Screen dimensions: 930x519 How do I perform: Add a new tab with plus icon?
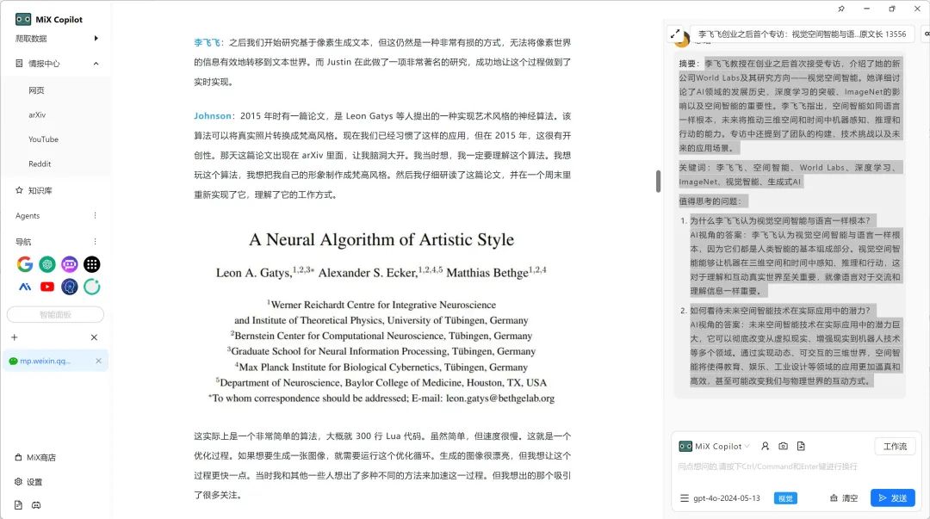[x=15, y=337]
